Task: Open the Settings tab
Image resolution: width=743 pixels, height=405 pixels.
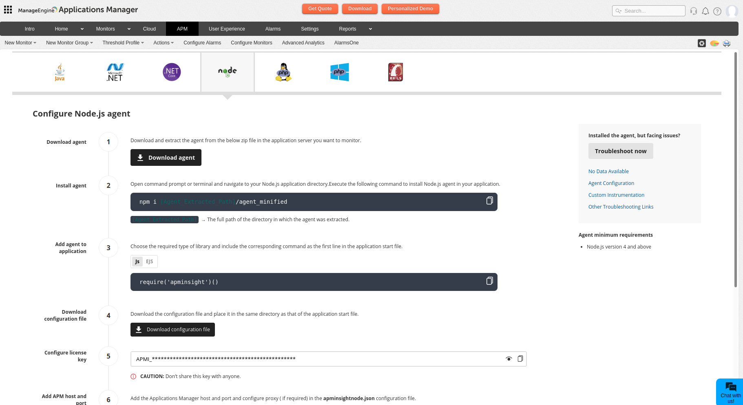Action: click(310, 29)
